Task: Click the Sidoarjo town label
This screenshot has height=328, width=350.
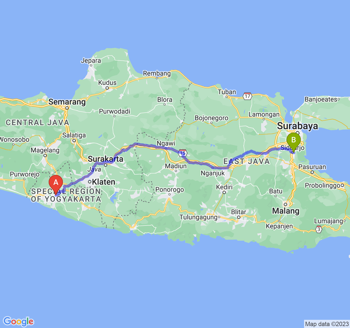Action: [x=292, y=148]
